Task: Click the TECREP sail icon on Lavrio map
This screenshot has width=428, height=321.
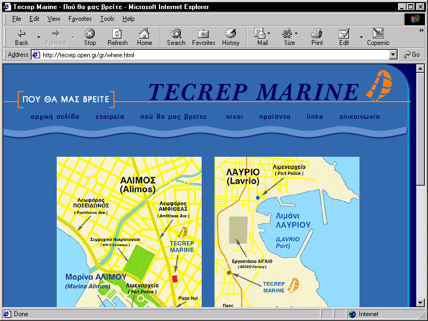Action: [293, 285]
